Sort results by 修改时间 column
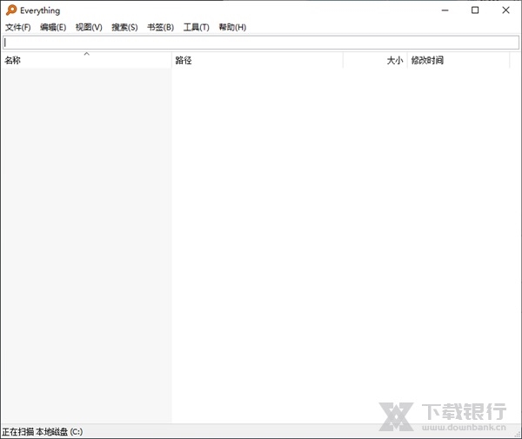This screenshot has height=439, width=522. point(458,60)
